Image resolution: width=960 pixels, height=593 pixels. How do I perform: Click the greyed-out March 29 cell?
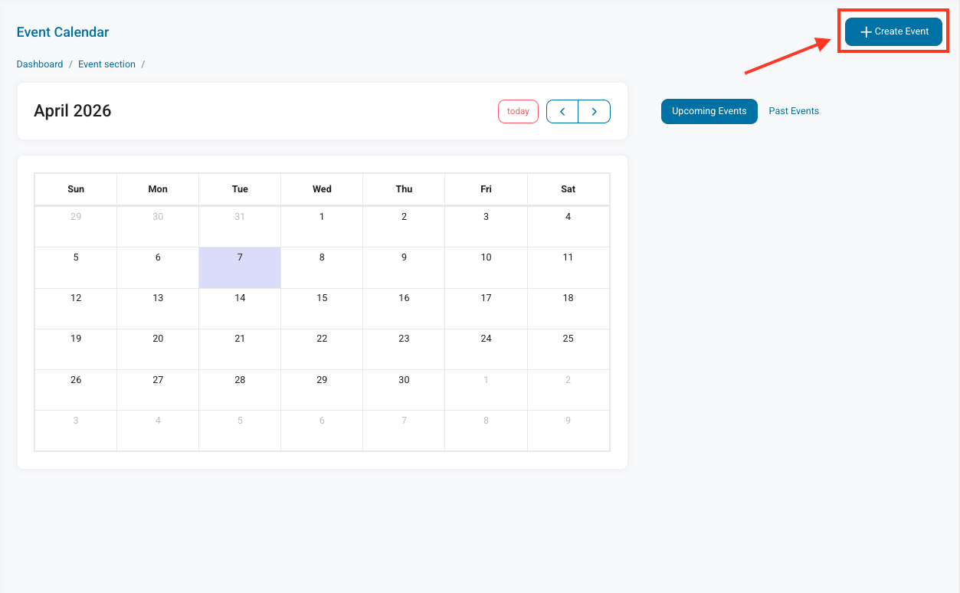pos(76,227)
